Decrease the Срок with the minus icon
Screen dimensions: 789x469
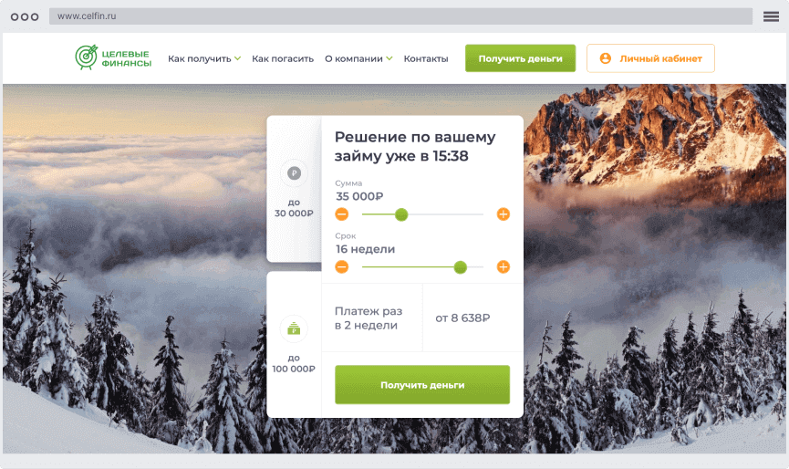tap(342, 266)
